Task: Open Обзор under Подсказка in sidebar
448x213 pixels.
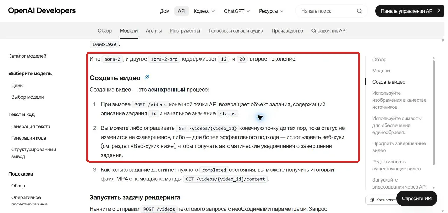Action: point(18,186)
